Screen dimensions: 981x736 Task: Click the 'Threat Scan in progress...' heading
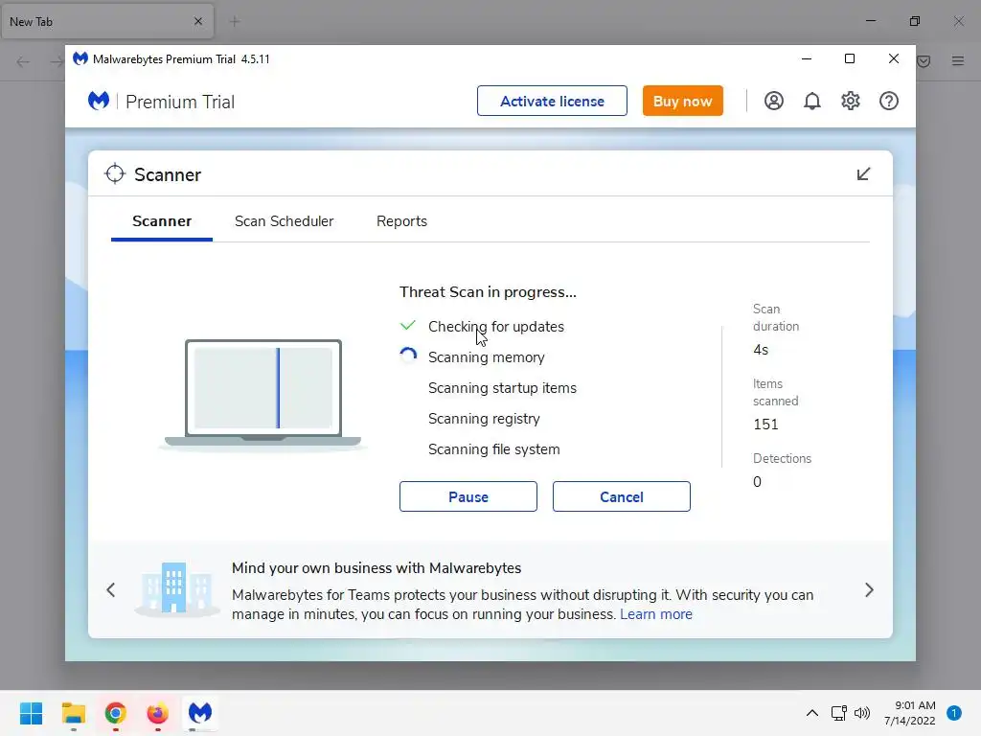point(488,292)
